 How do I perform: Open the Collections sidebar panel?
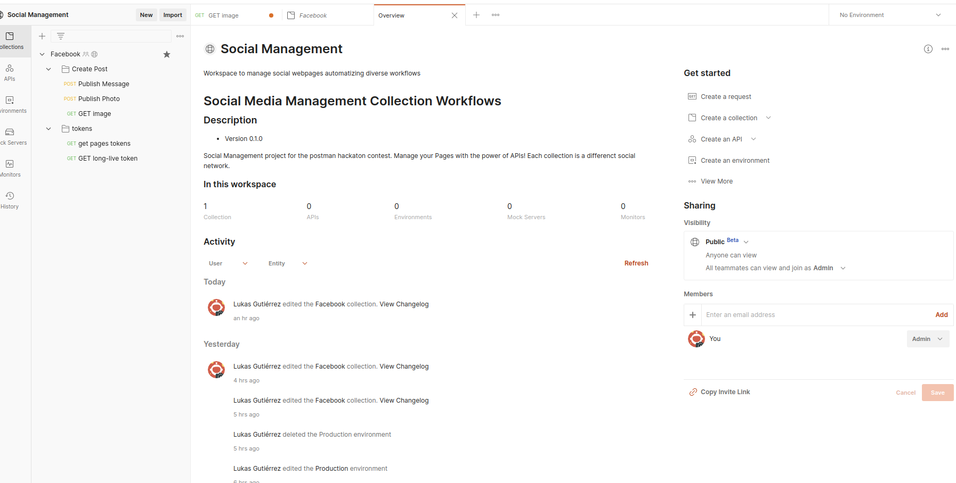coord(11,41)
